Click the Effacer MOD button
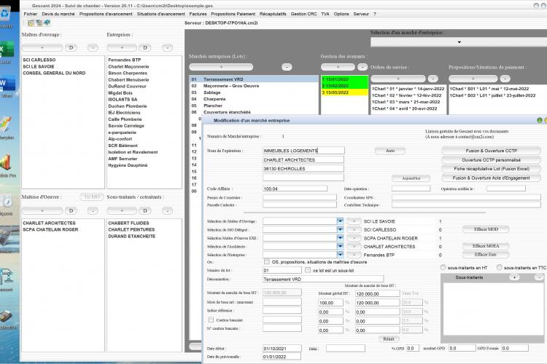 (x=486, y=229)
